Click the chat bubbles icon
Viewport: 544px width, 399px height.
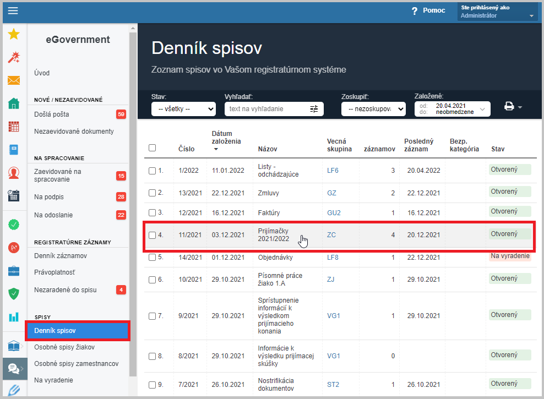[x=14, y=369]
